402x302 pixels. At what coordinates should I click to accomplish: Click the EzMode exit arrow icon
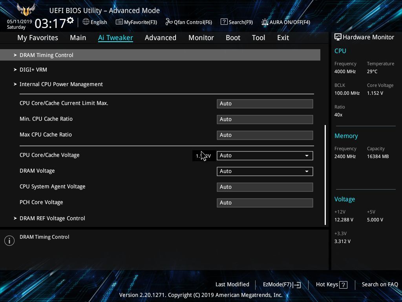pyautogui.click(x=297, y=285)
